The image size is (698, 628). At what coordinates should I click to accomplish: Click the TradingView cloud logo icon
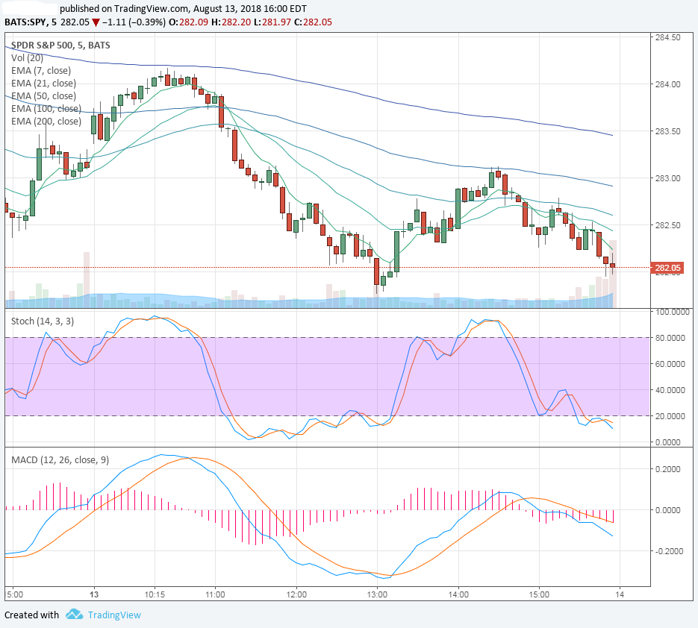[75, 615]
